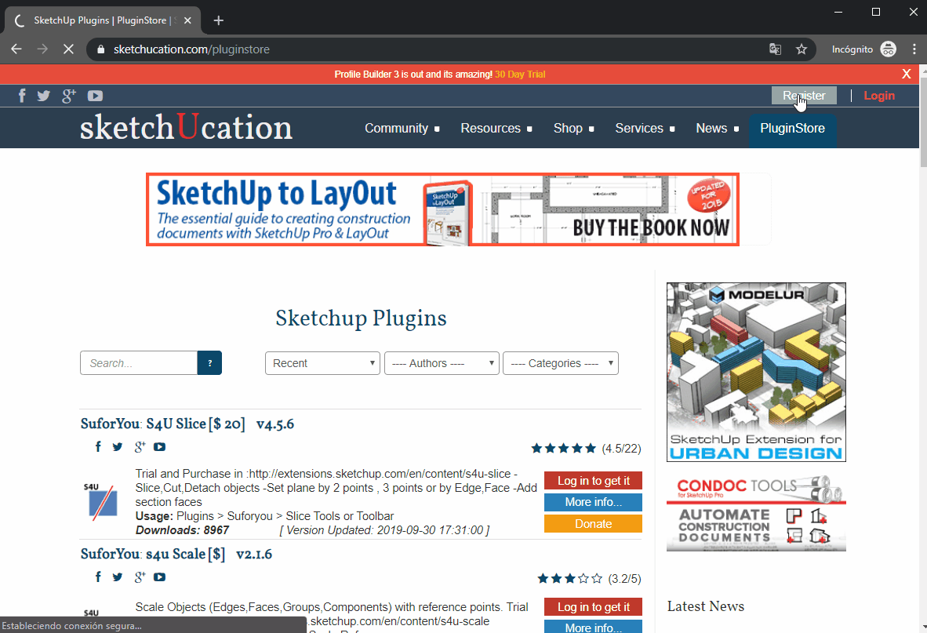Open the Recent sort dropdown
Image resolution: width=927 pixels, height=633 pixels.
[x=322, y=363]
